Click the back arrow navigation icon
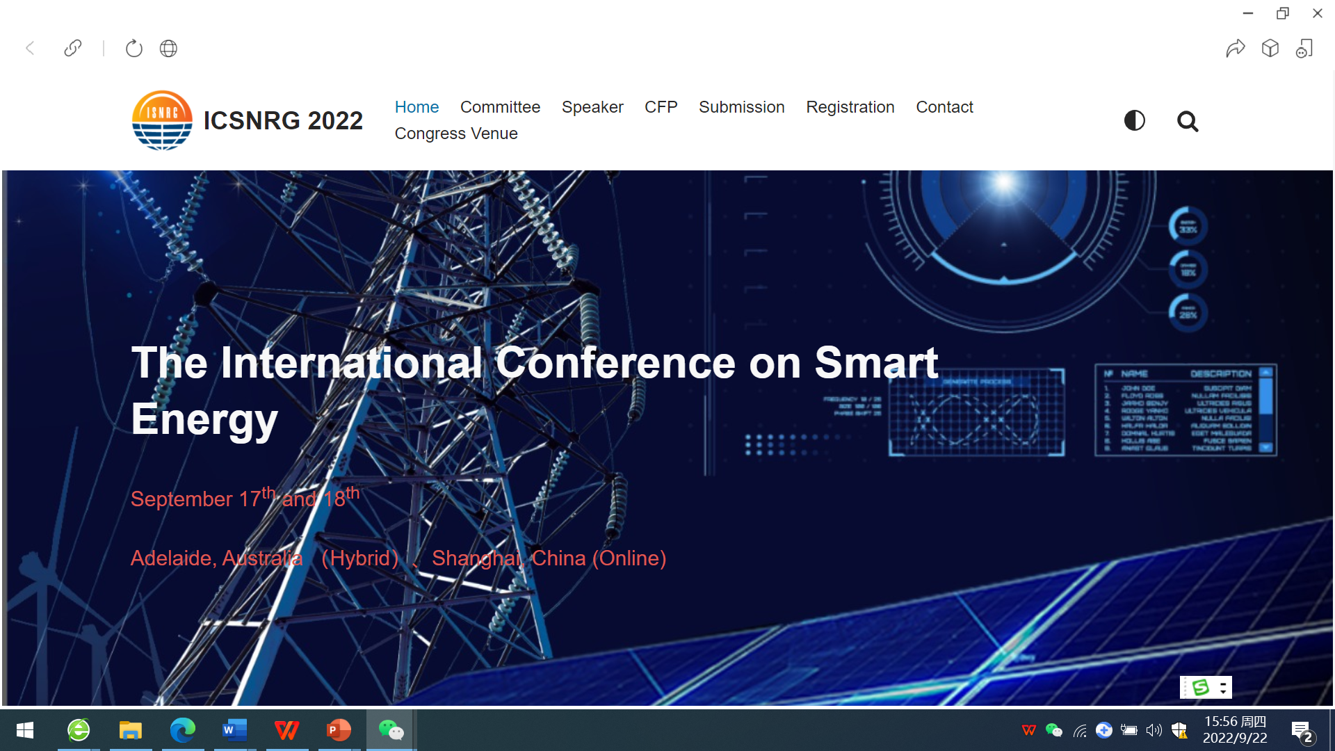This screenshot has width=1335, height=751. (x=30, y=48)
